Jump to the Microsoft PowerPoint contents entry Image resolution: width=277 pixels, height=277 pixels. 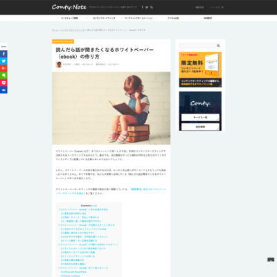pyautogui.click(x=73, y=272)
